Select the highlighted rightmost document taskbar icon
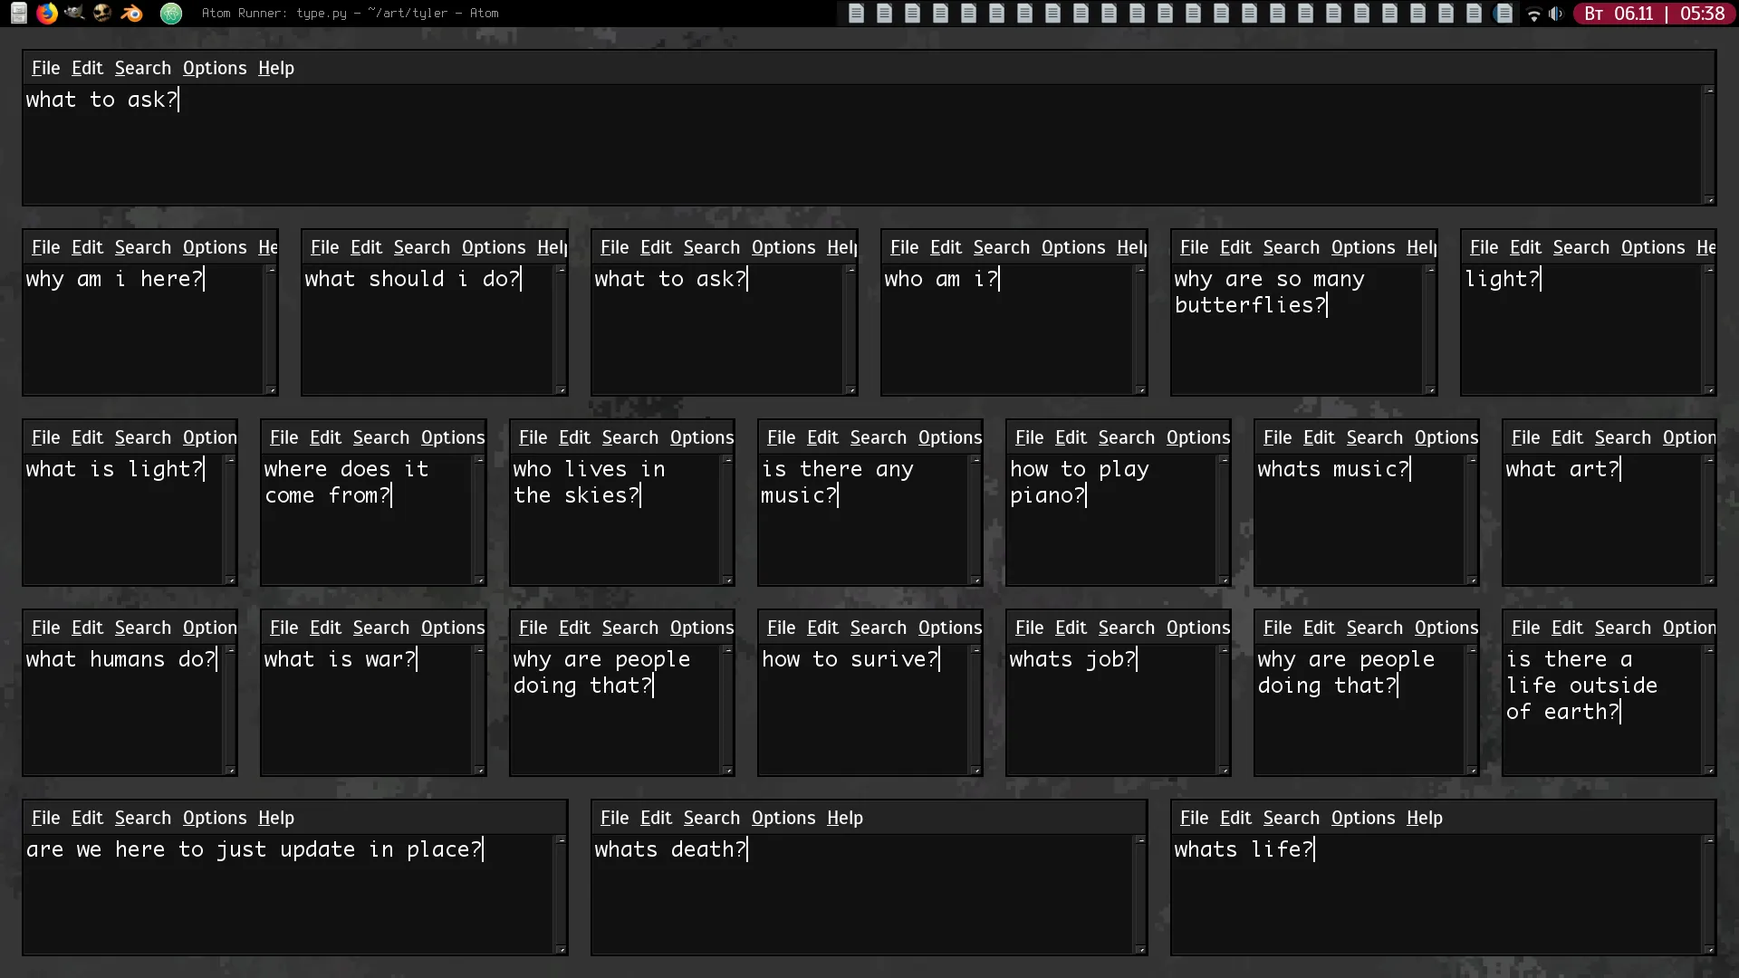1739x978 pixels. click(1504, 14)
